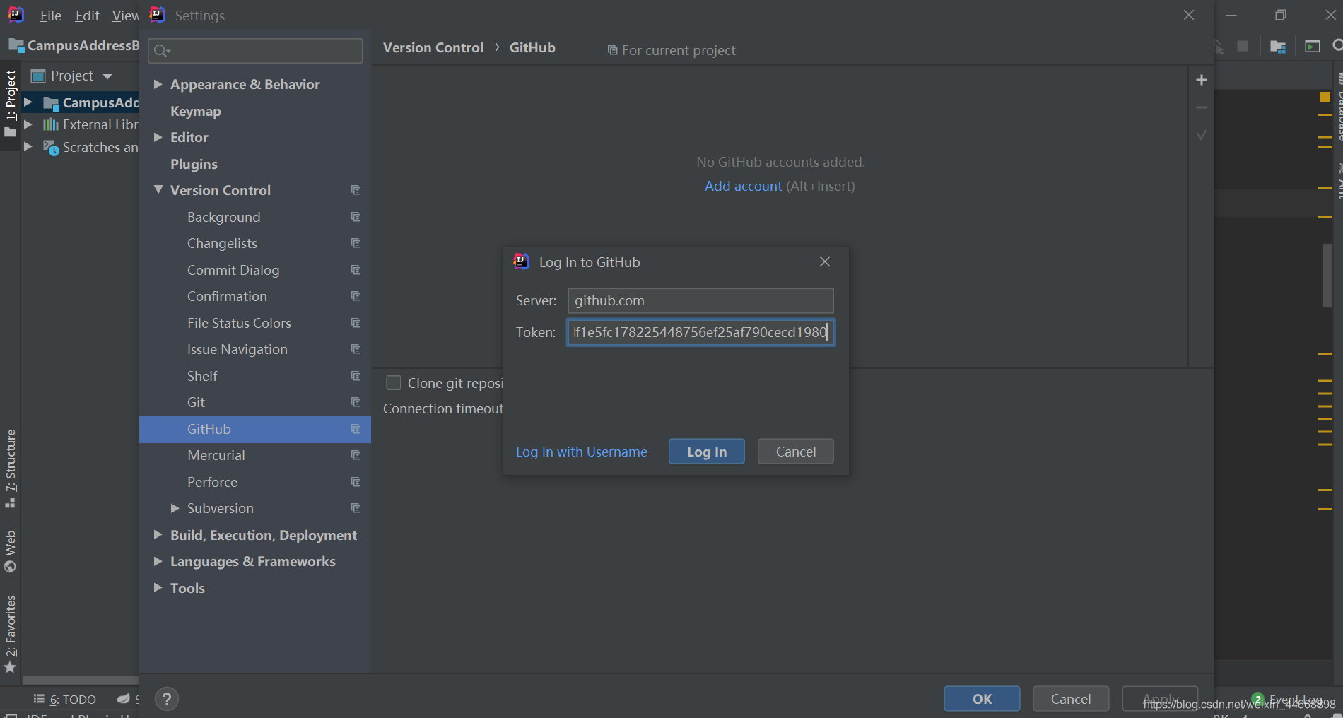Click the Add account link
The width and height of the screenshot is (1343, 718).
click(743, 186)
